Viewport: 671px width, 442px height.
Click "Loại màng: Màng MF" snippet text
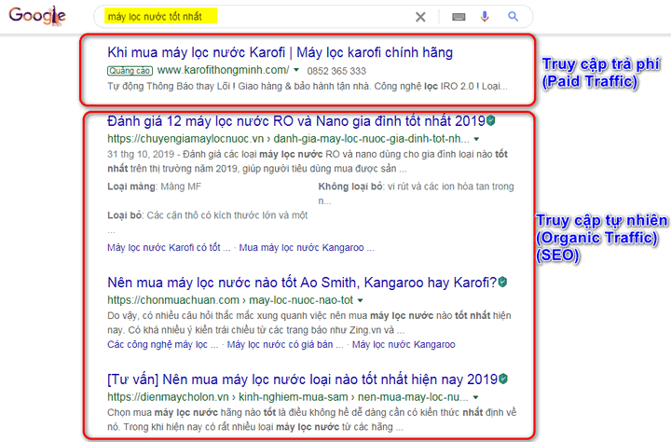(x=154, y=186)
